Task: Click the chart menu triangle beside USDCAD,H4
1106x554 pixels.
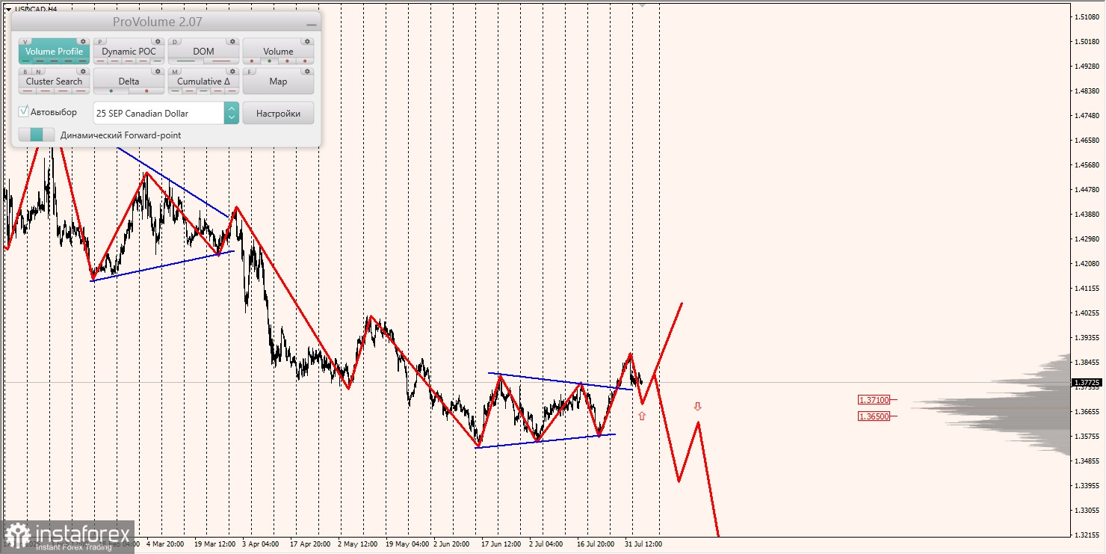Action: pos(8,9)
